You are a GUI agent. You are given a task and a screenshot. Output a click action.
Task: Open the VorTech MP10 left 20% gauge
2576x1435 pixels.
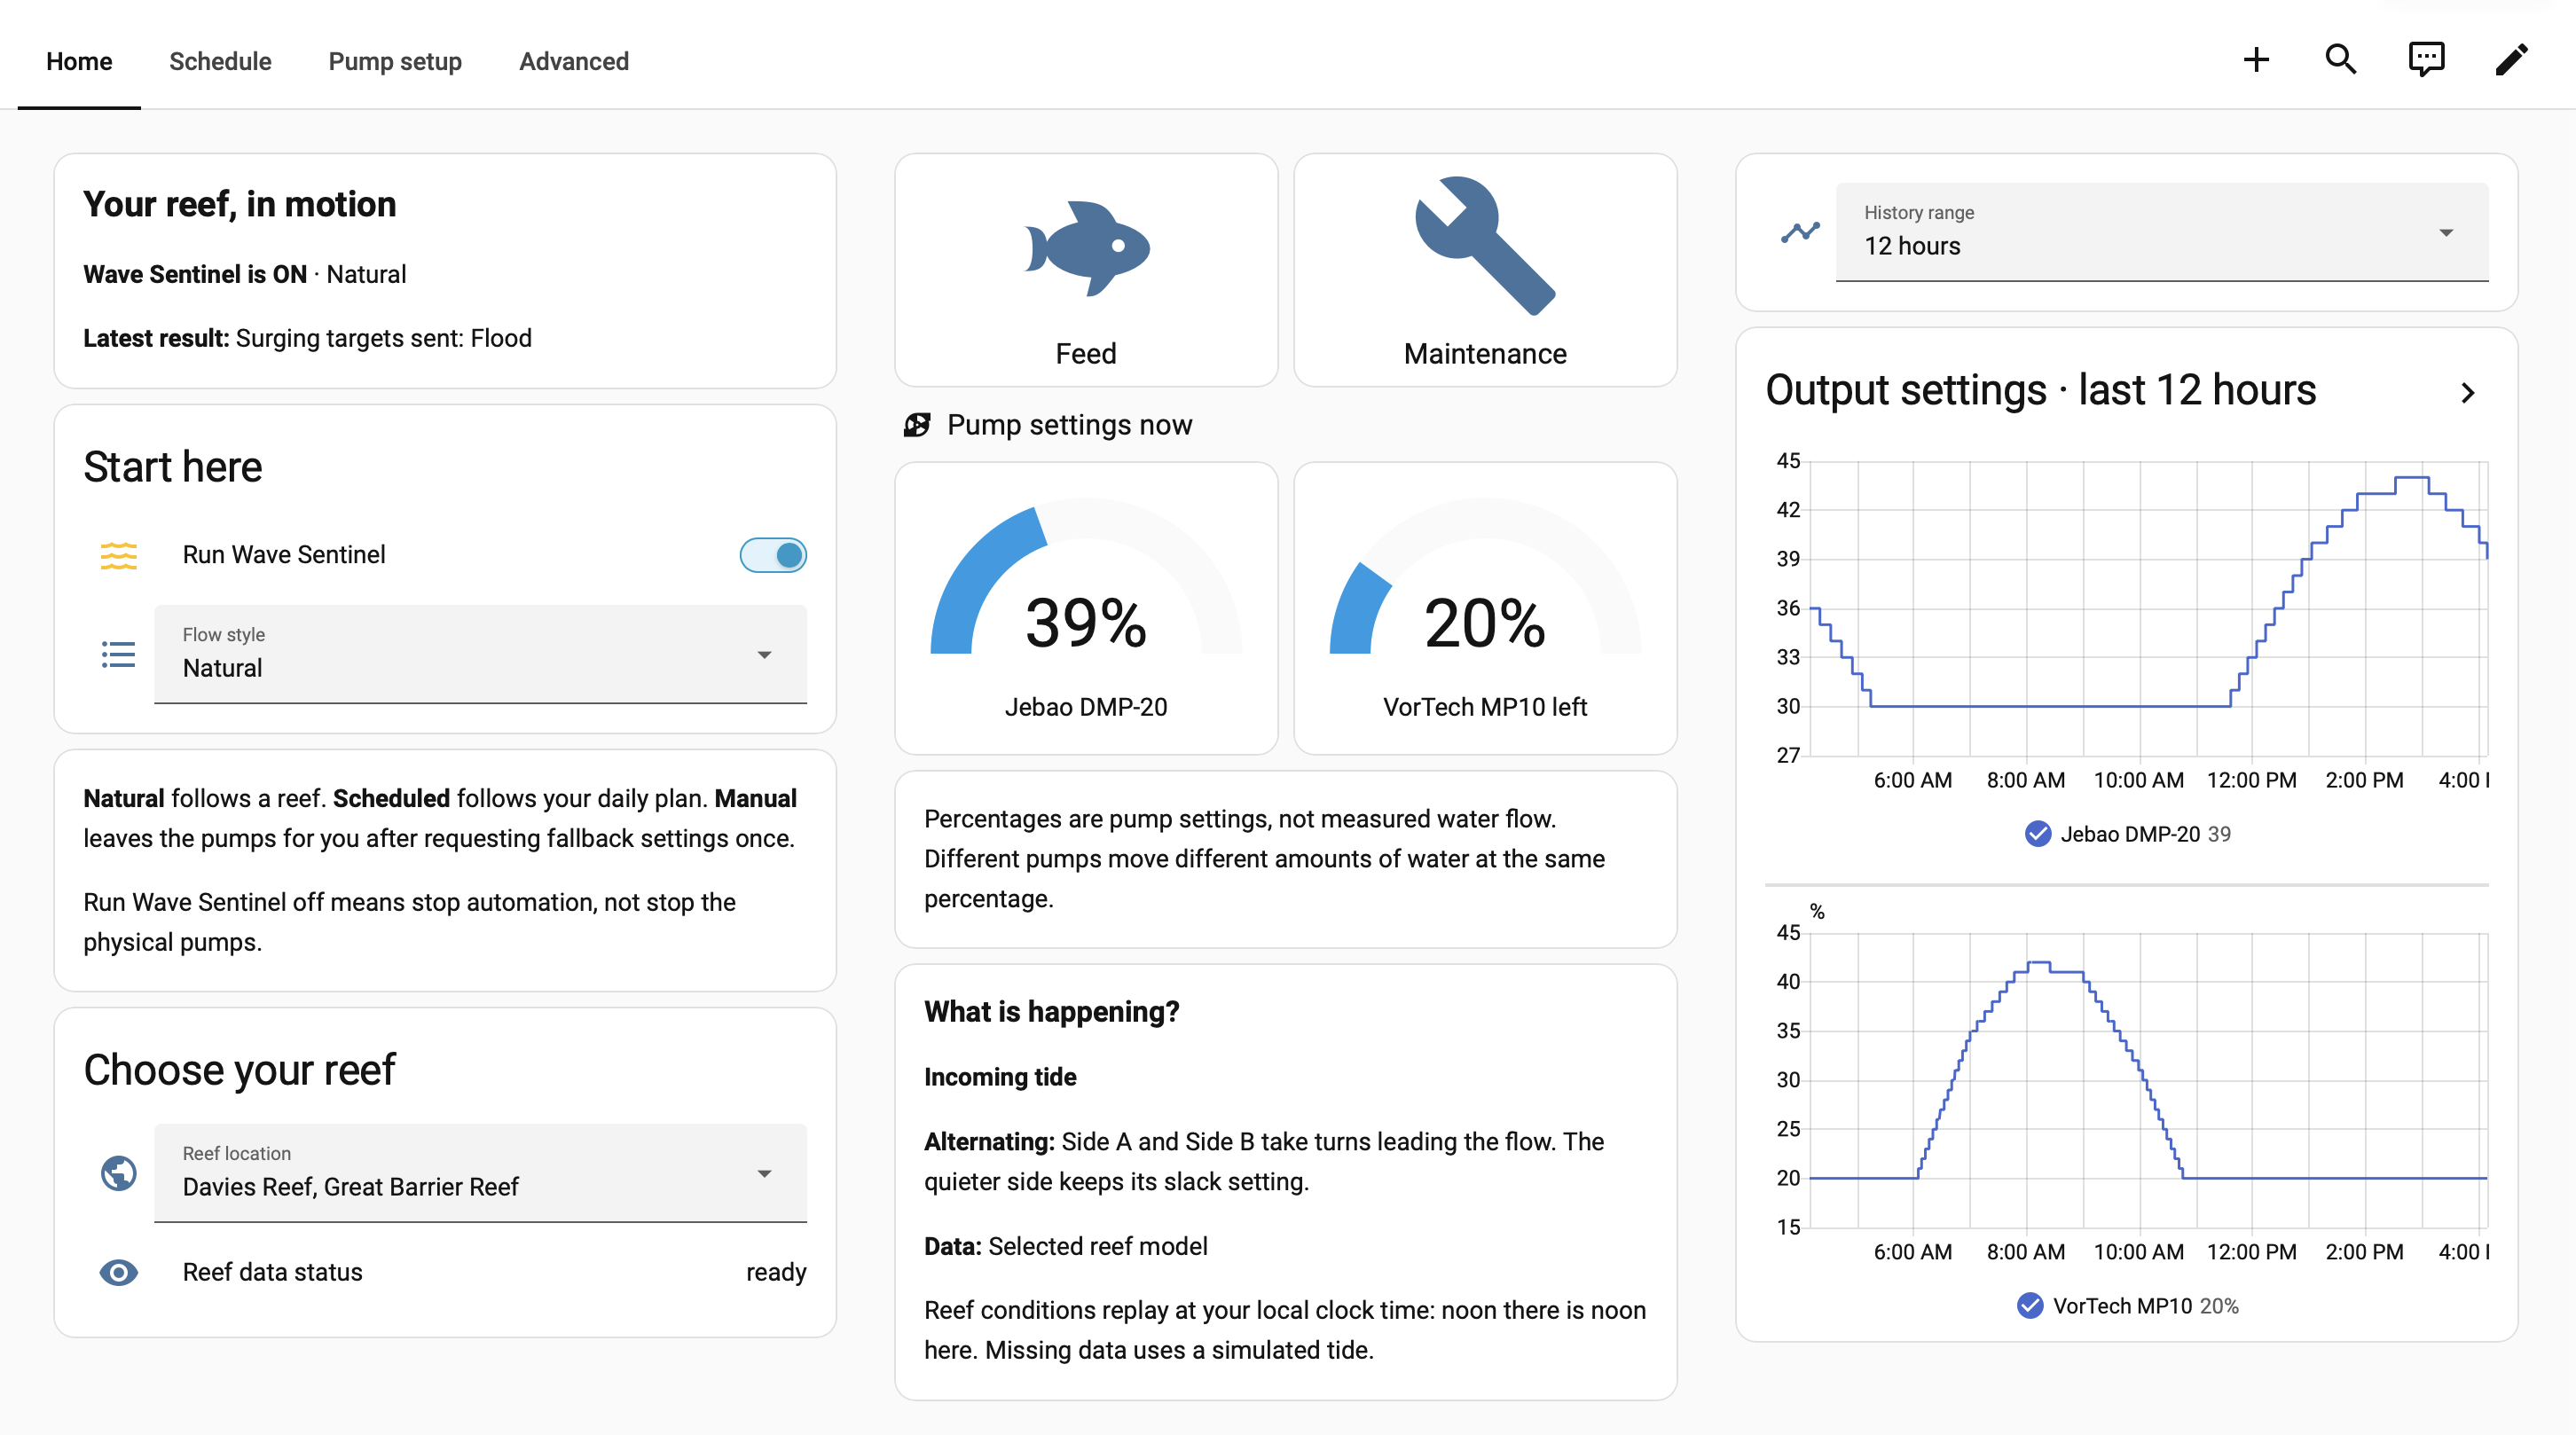(1485, 608)
